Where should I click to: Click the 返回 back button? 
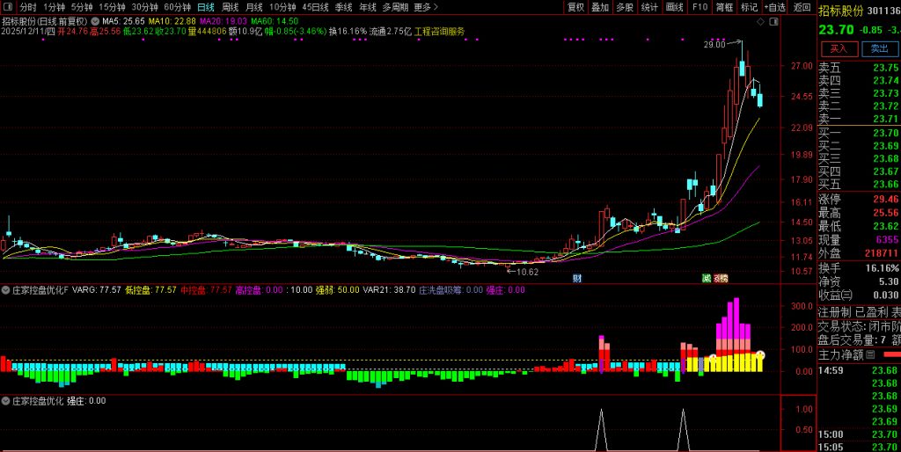[x=802, y=7]
